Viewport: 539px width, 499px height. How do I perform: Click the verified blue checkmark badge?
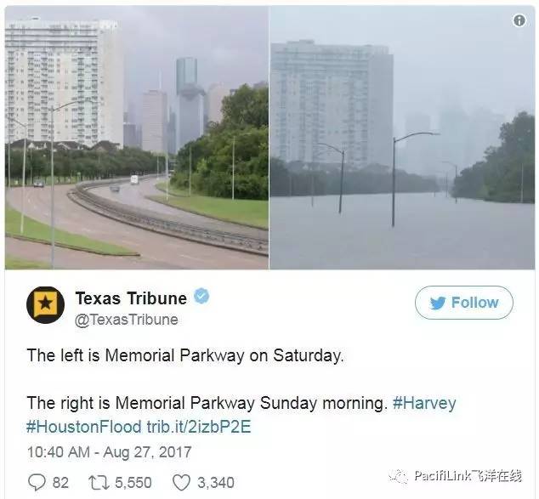201,296
